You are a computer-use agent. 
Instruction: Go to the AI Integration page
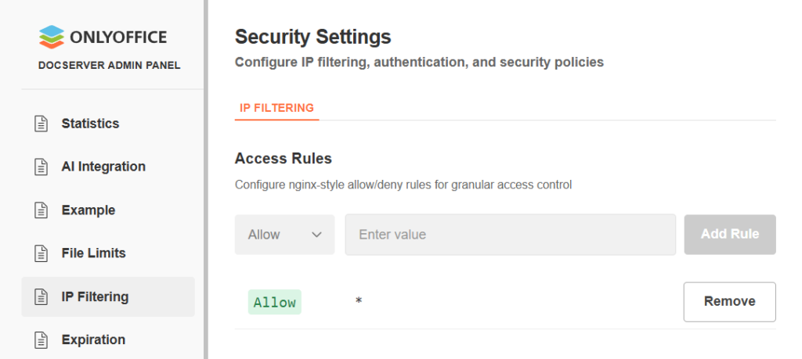[x=103, y=167]
